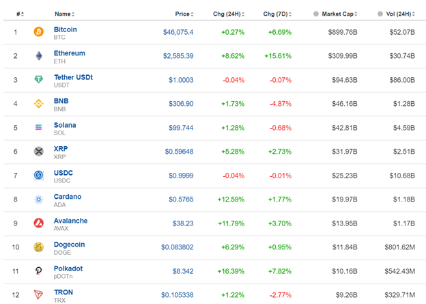The height and width of the screenshot is (304, 426).
Task: Sort by Market Cap column header
Action: click(339, 14)
